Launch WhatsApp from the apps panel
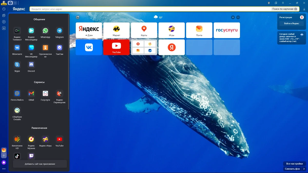 [45, 31]
